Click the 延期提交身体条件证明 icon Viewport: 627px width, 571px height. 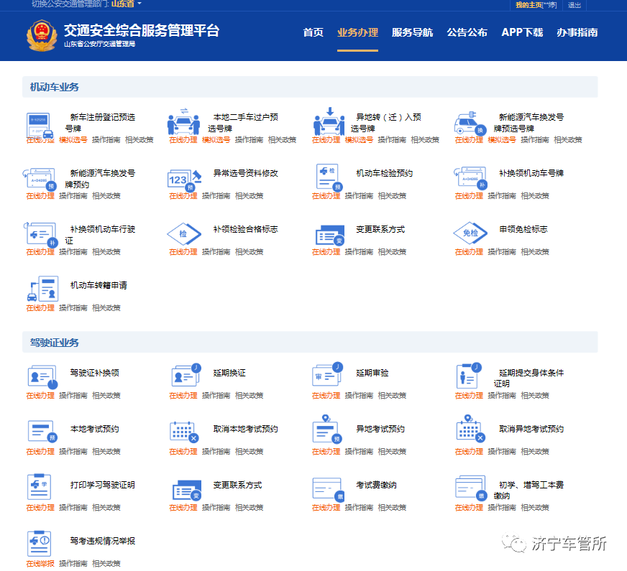tap(469, 376)
